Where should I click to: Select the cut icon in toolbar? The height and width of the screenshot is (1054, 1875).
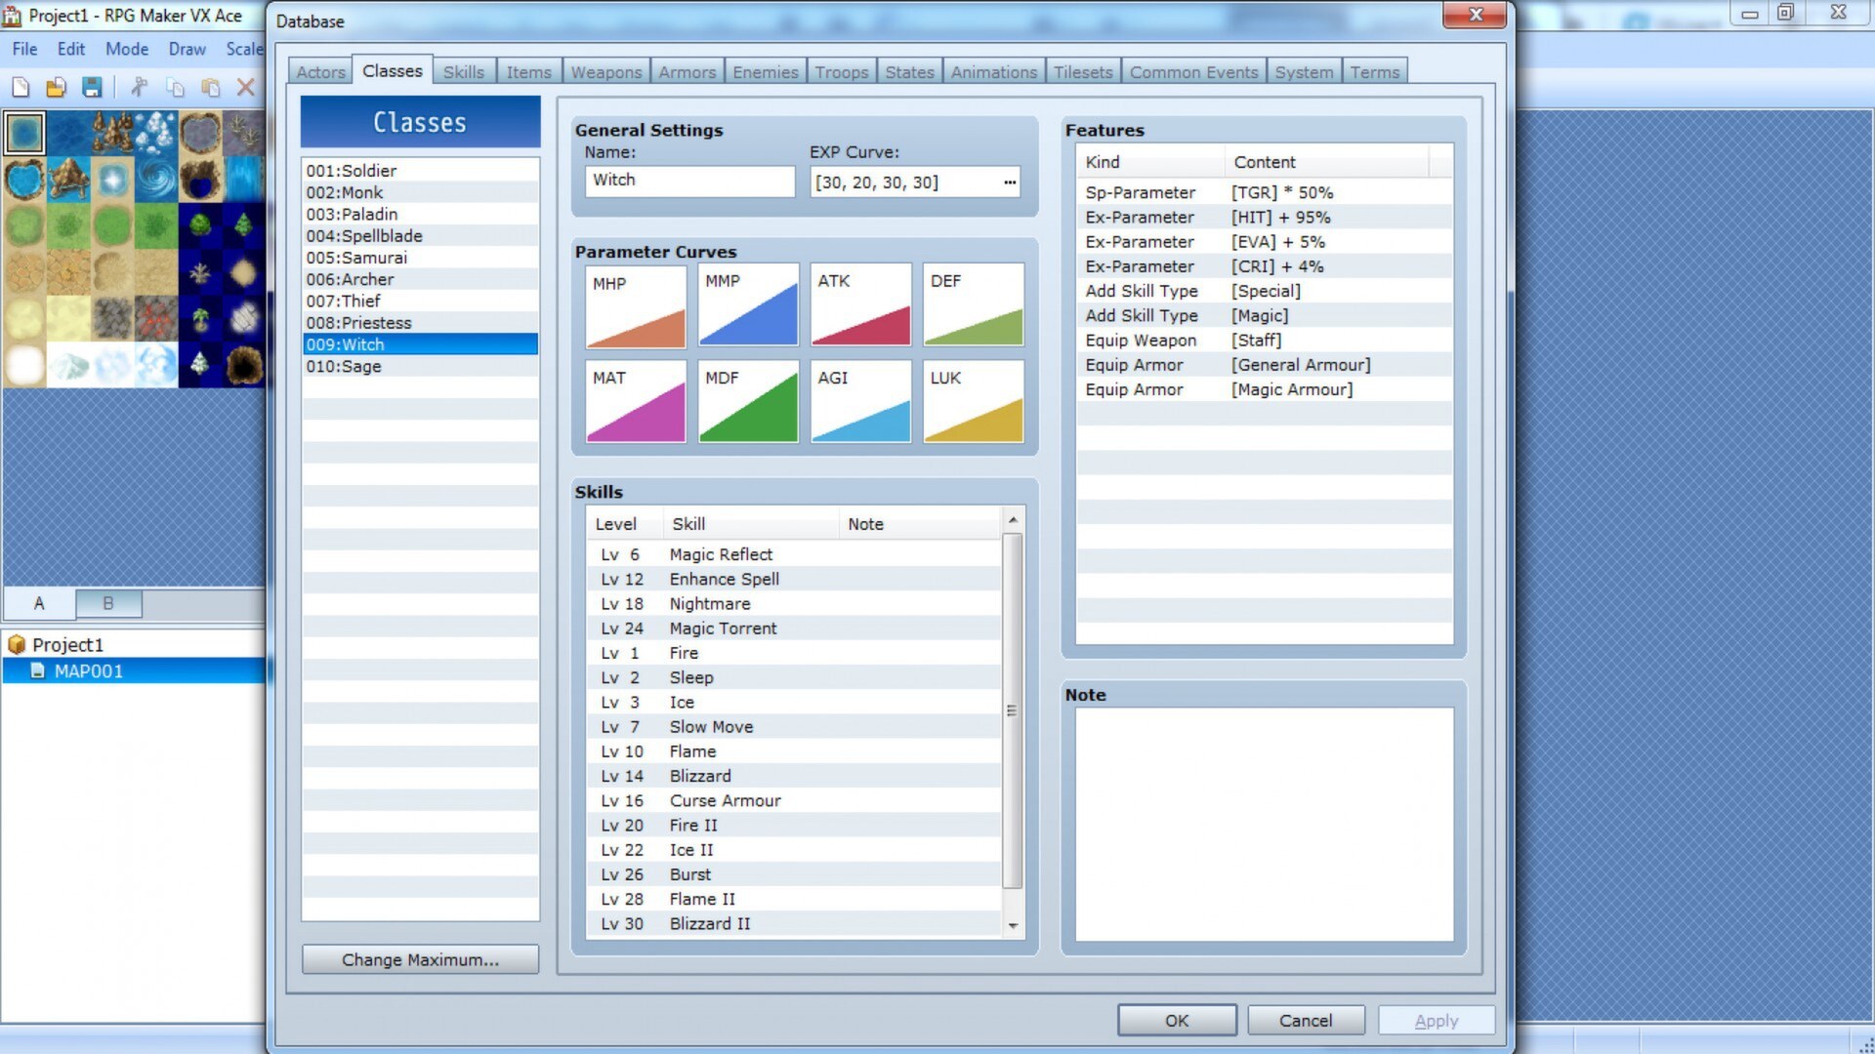(141, 86)
